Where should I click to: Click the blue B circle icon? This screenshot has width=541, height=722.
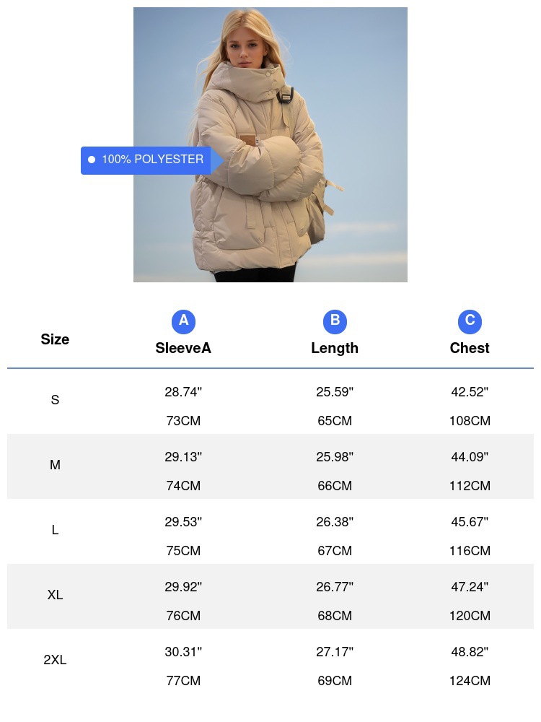coord(335,321)
